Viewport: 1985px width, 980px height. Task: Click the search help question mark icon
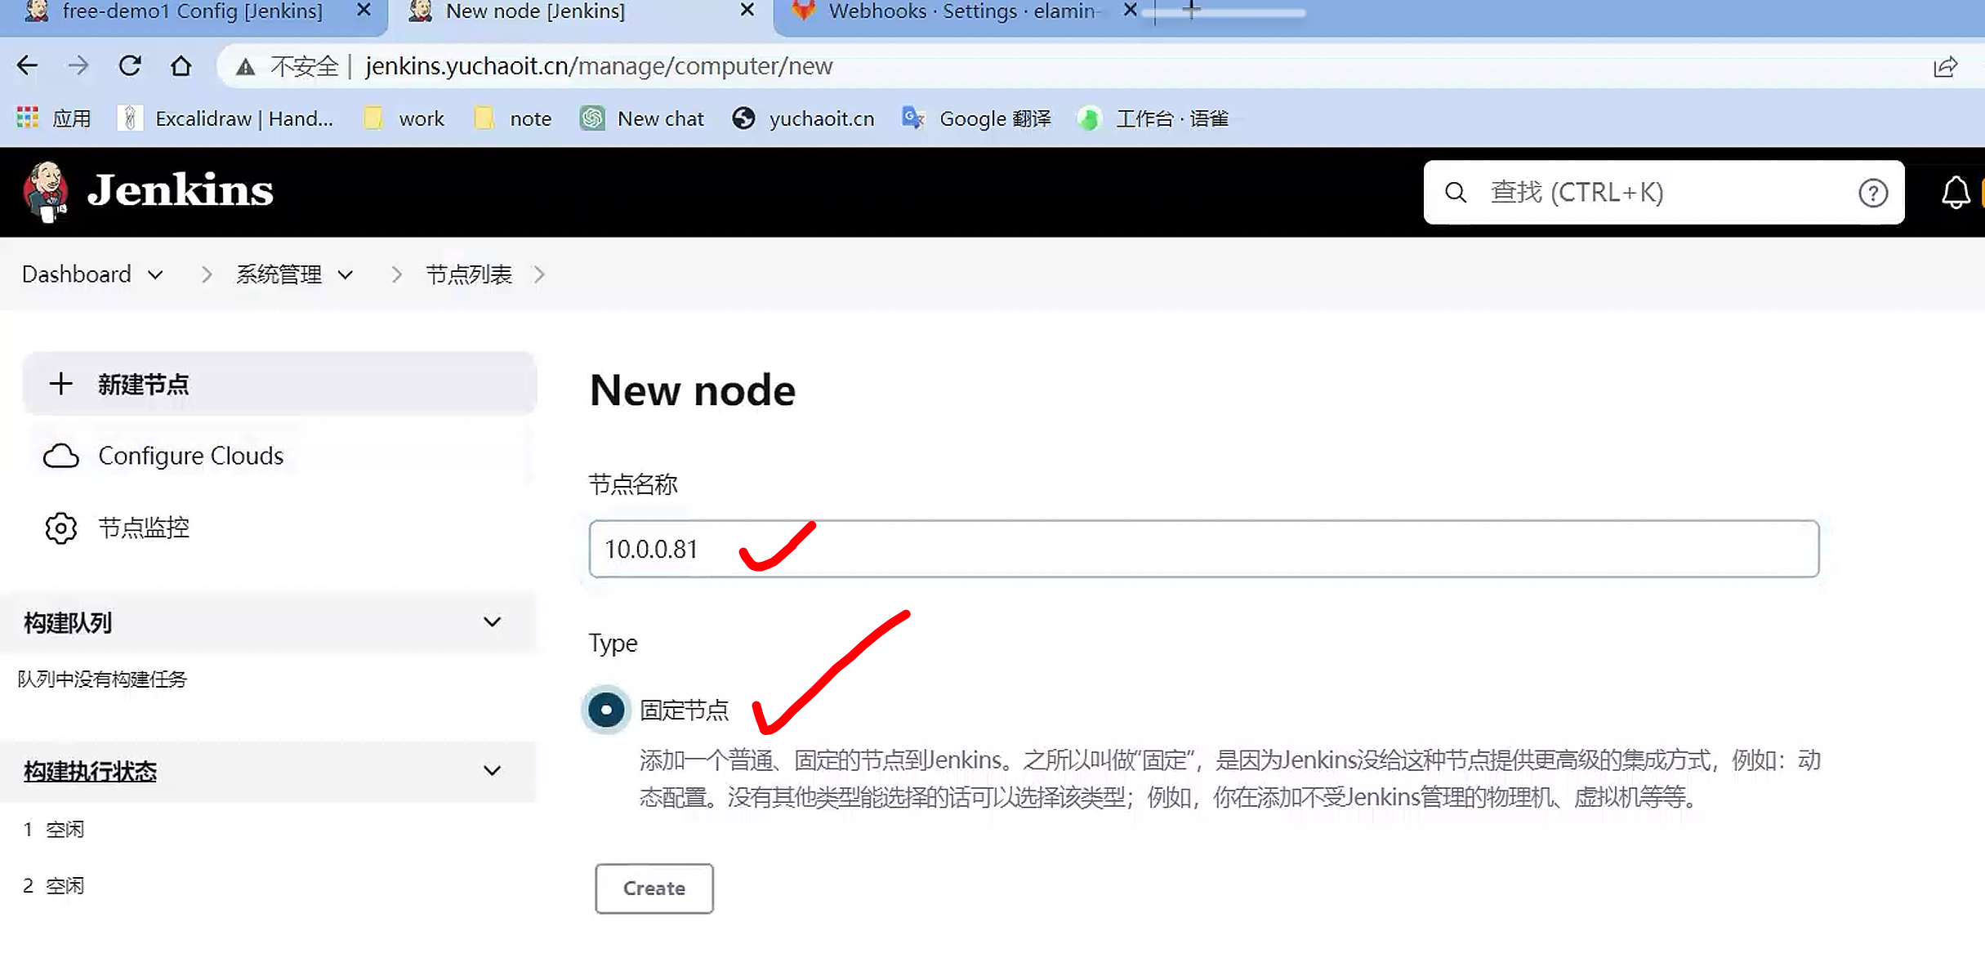pos(1872,193)
